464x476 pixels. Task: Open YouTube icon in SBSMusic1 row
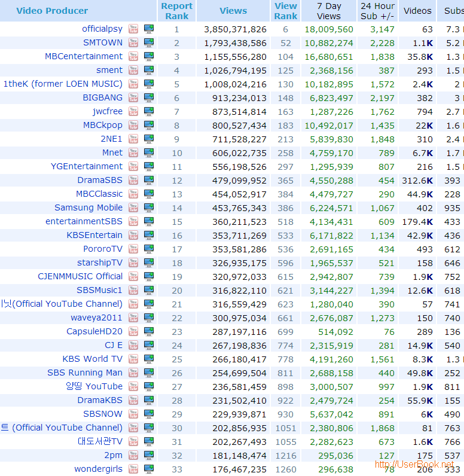(133, 290)
